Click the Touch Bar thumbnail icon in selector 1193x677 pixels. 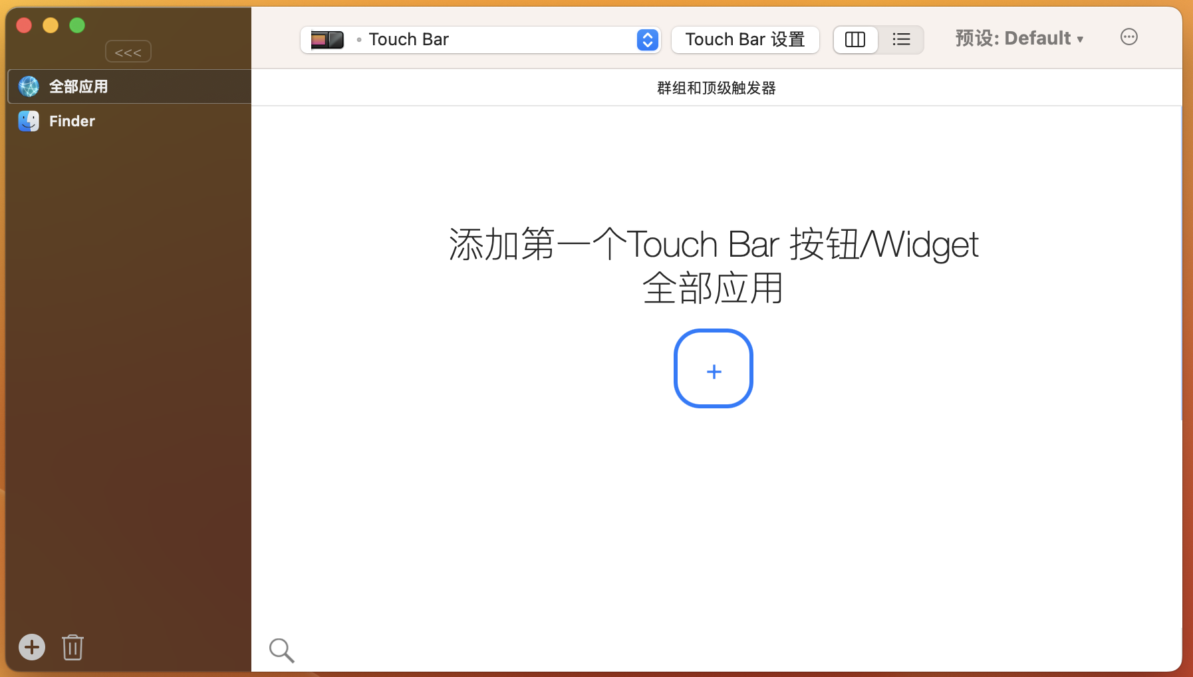point(327,40)
